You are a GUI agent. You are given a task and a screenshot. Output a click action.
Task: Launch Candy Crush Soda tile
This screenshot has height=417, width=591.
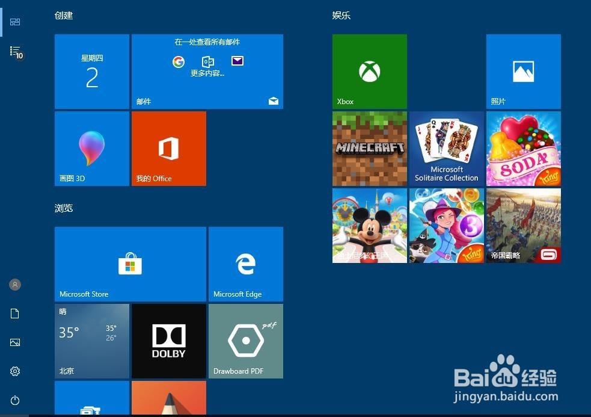coord(524,149)
